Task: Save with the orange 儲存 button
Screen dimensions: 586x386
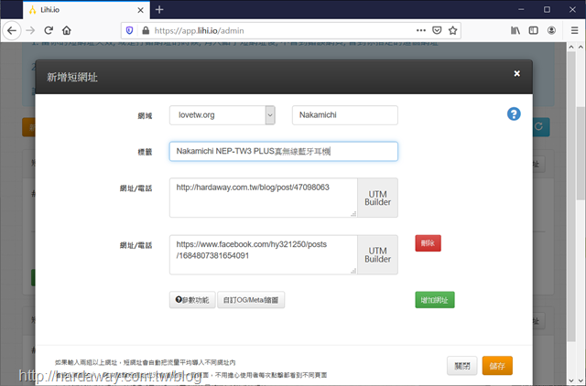Action: click(x=497, y=366)
